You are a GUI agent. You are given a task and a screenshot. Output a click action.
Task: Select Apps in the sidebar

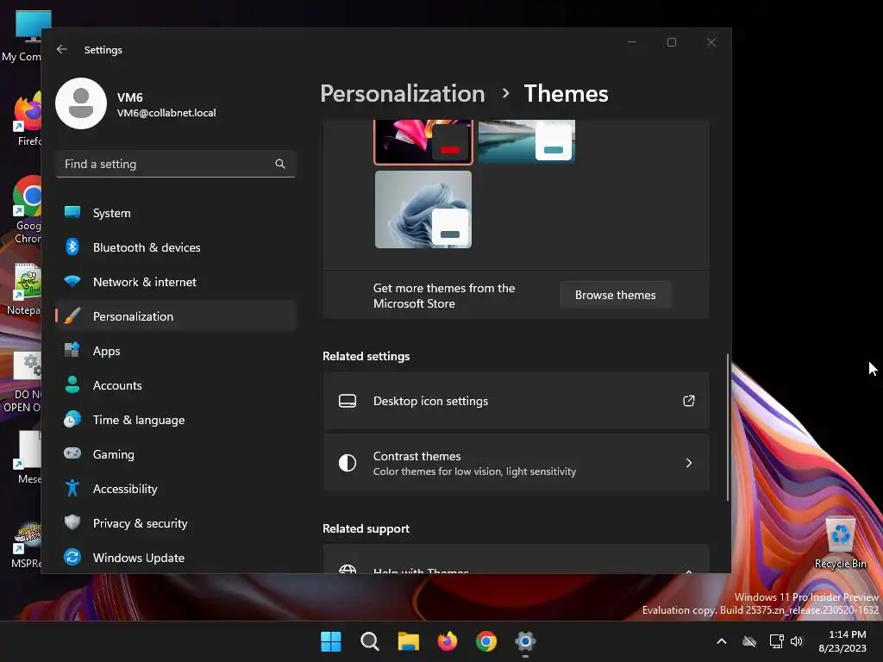click(x=176, y=351)
